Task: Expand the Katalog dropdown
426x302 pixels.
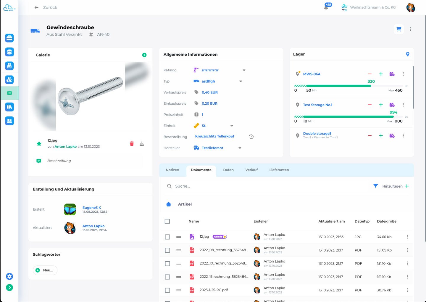Action: click(x=244, y=70)
